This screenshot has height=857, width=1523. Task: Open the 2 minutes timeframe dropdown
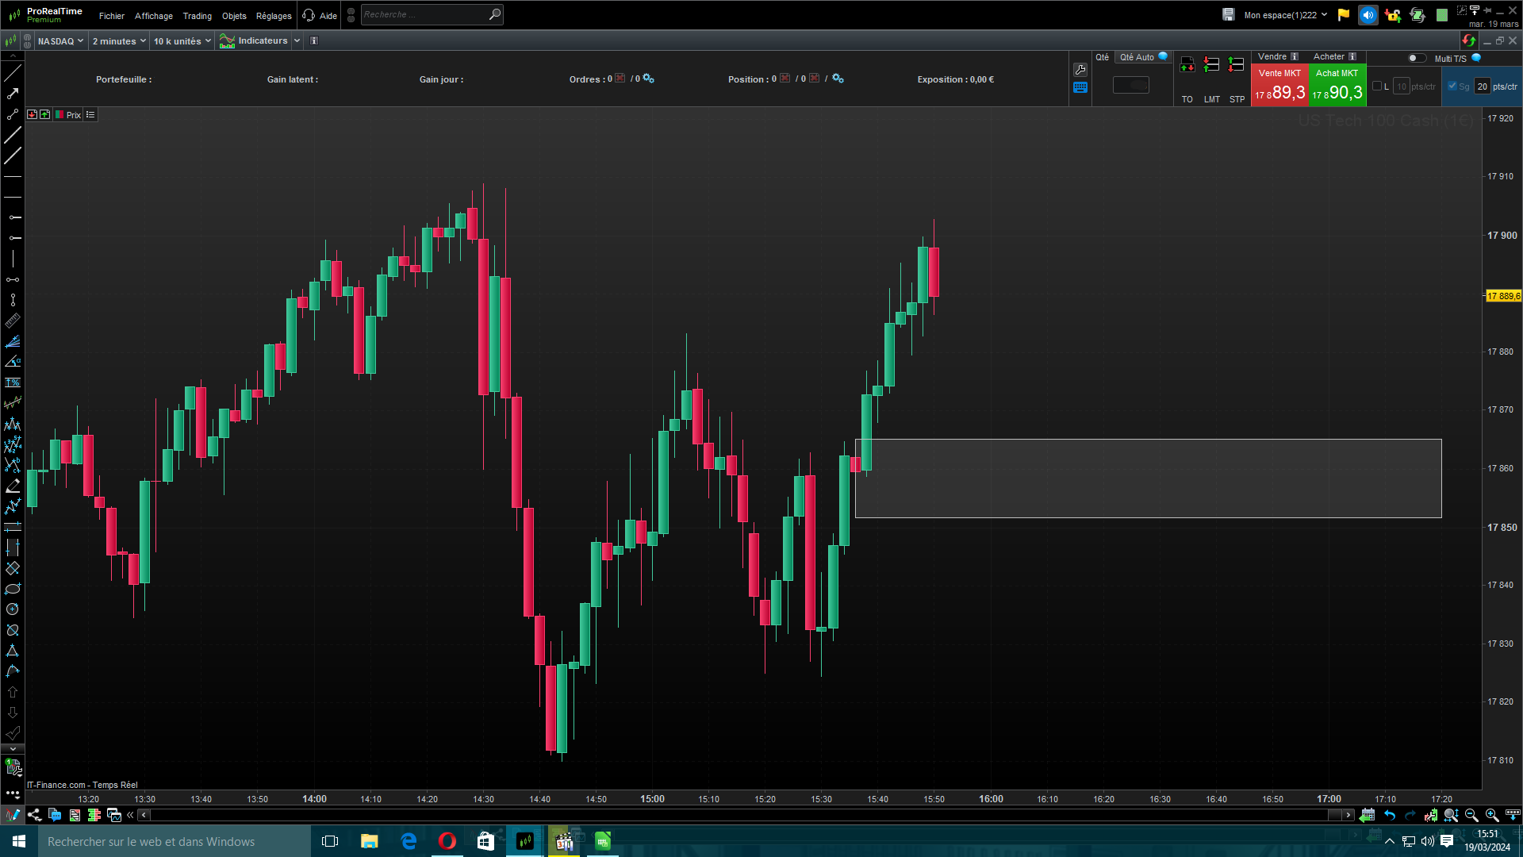119,41
